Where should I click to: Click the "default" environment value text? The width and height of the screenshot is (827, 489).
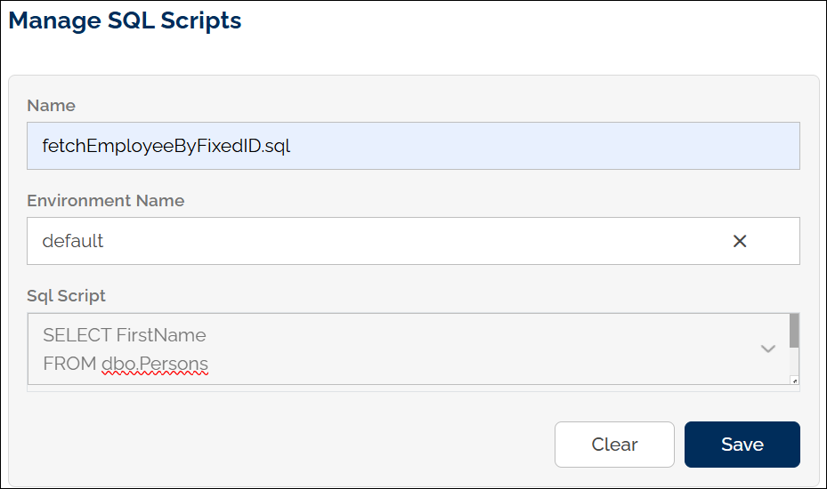pyautogui.click(x=73, y=241)
